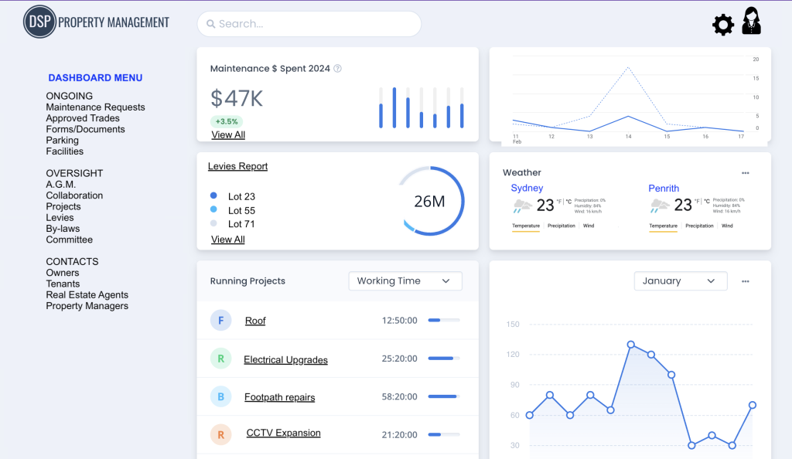The image size is (792, 459).
Task: Select the Wind tab for Penrith
Action: 727,226
